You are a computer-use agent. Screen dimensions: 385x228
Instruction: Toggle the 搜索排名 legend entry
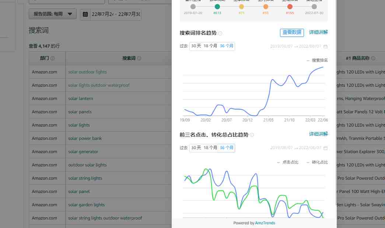point(317,60)
